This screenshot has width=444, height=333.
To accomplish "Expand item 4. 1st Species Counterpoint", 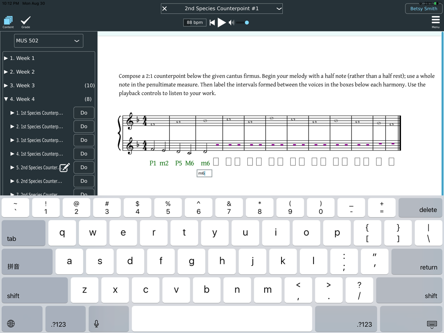I will (12, 154).
